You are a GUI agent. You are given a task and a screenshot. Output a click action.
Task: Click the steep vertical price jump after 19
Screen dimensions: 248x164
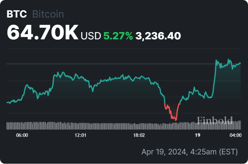pyautogui.click(x=214, y=79)
